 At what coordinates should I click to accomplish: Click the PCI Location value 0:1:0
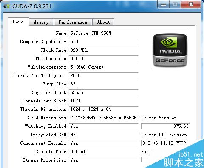pyautogui.click(x=104, y=59)
